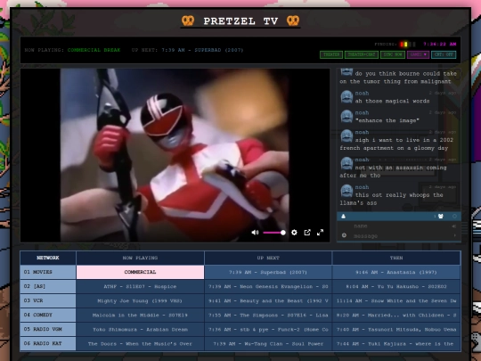Click the THEN column header
The height and width of the screenshot is (361, 481).
tap(396, 258)
